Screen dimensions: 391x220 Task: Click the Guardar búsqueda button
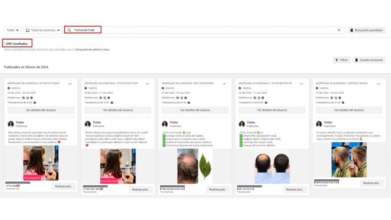(x=369, y=60)
